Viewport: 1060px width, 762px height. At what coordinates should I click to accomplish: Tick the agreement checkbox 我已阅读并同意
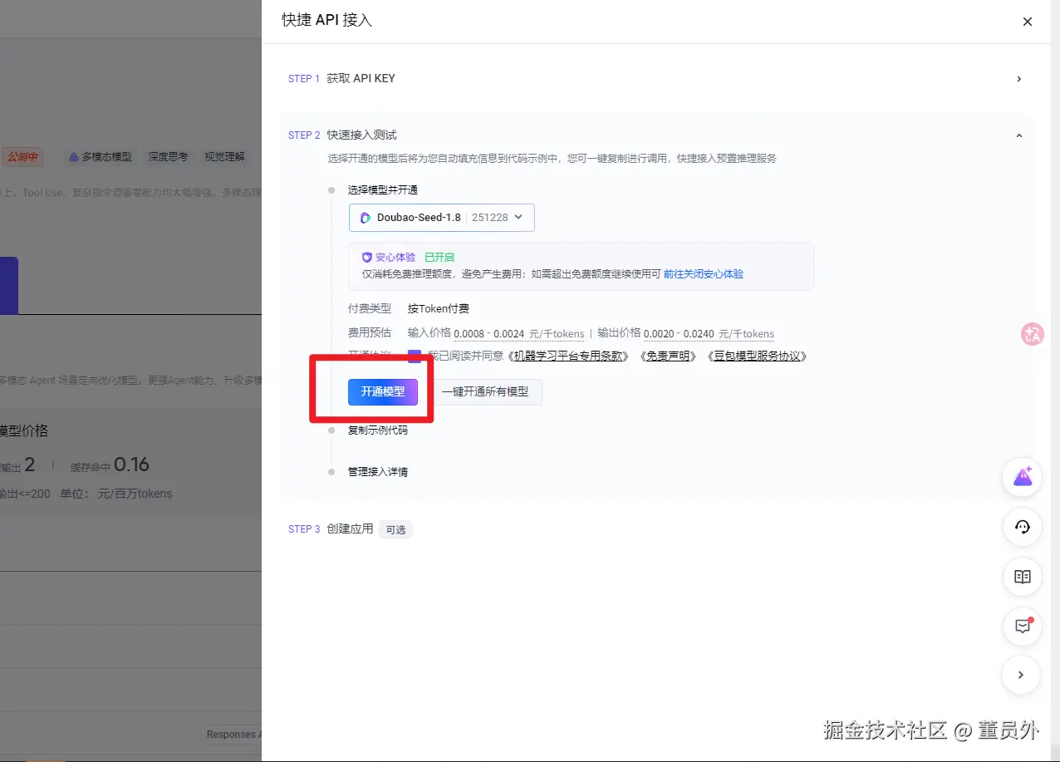click(415, 356)
